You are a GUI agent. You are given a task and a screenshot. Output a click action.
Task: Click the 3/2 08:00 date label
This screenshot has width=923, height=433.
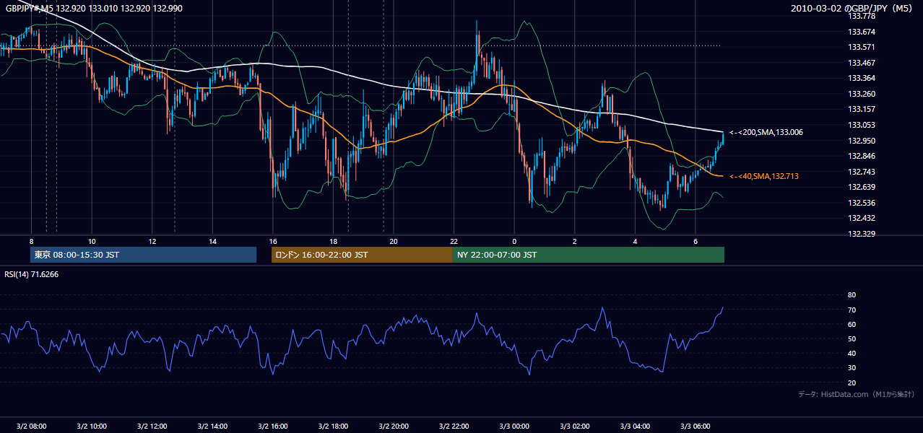point(31,427)
